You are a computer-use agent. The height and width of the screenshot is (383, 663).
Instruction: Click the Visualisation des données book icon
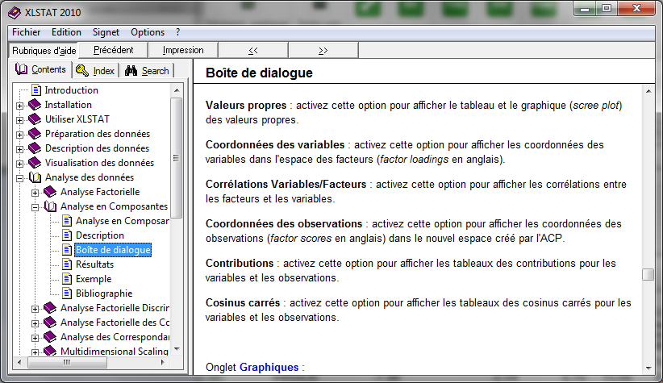[x=35, y=163]
